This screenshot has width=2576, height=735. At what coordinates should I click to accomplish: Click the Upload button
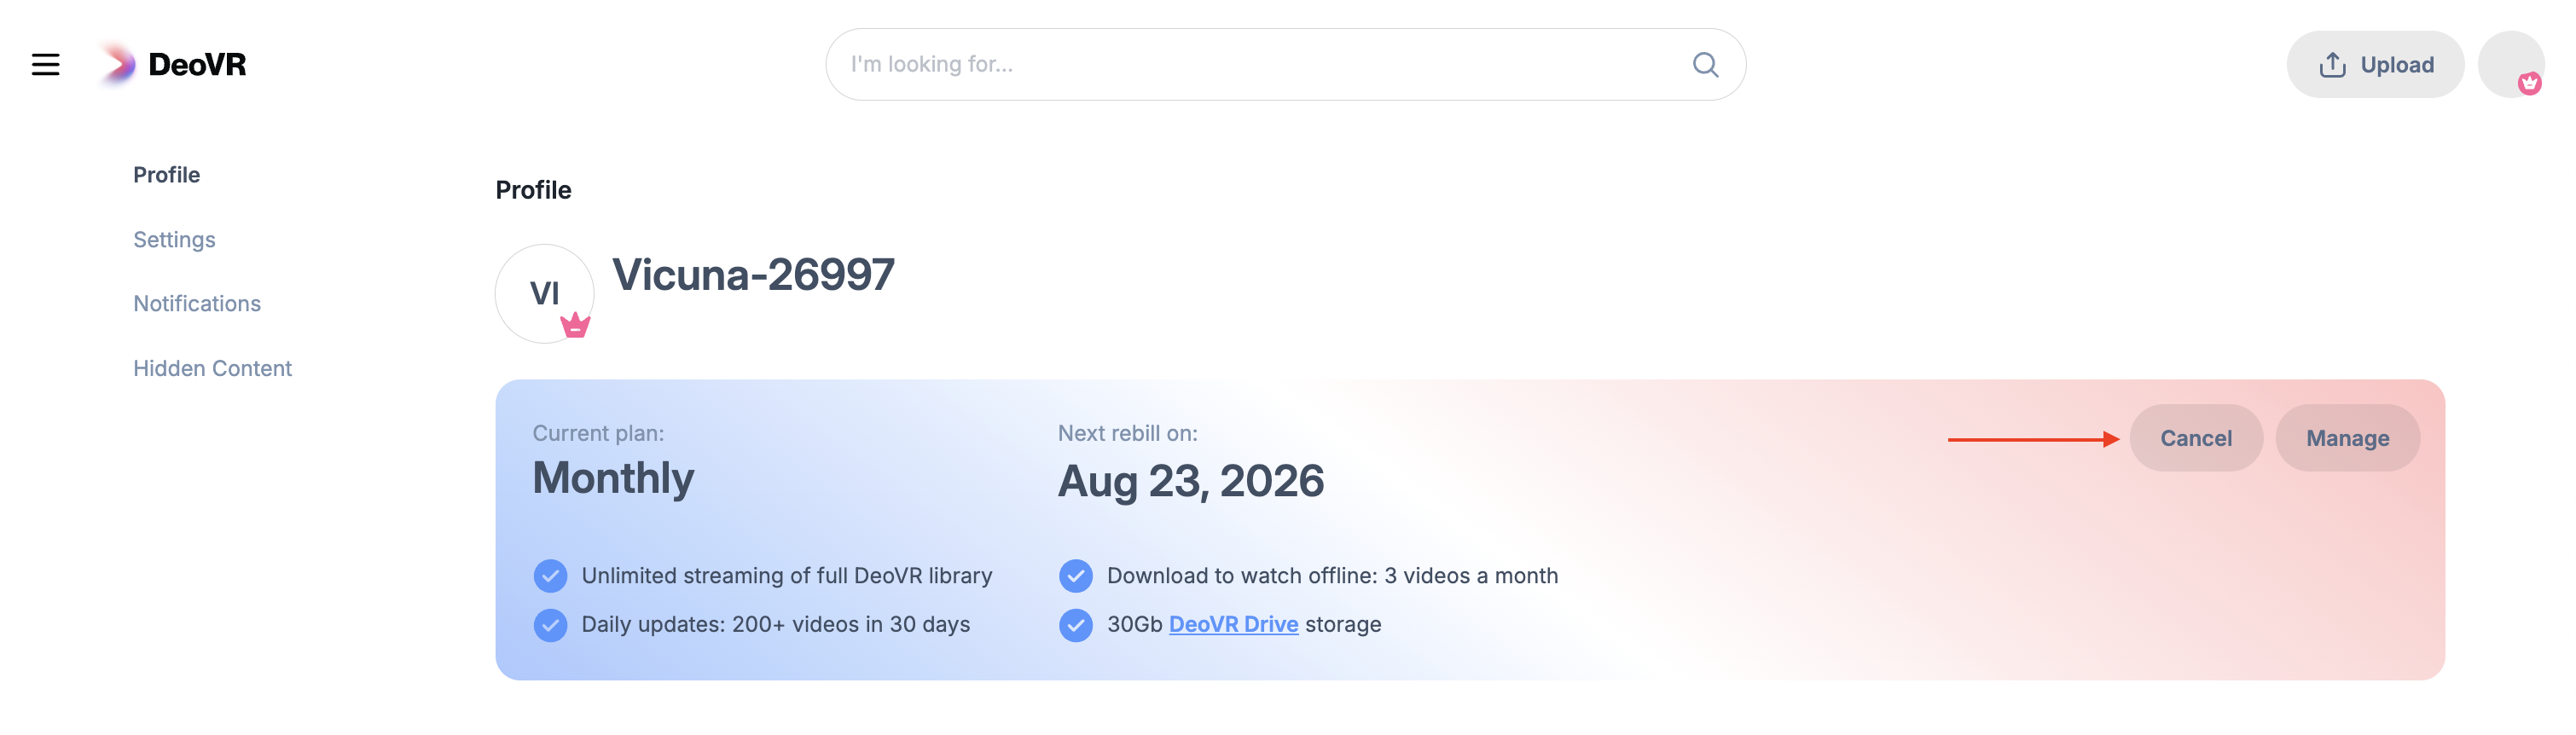2375,65
